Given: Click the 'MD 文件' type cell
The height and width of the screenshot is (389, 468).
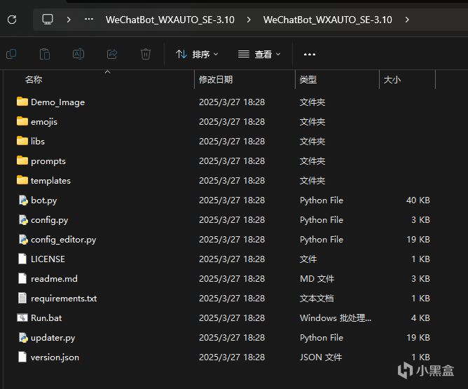Looking at the screenshot, I should tap(317, 279).
